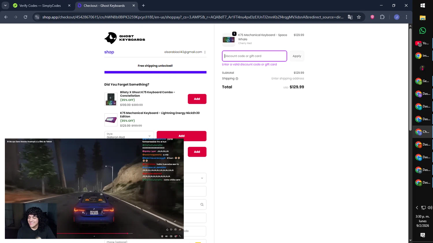Viewport: 433px width, 243px height.
Task: Open video comments icon
Action: 176,230
